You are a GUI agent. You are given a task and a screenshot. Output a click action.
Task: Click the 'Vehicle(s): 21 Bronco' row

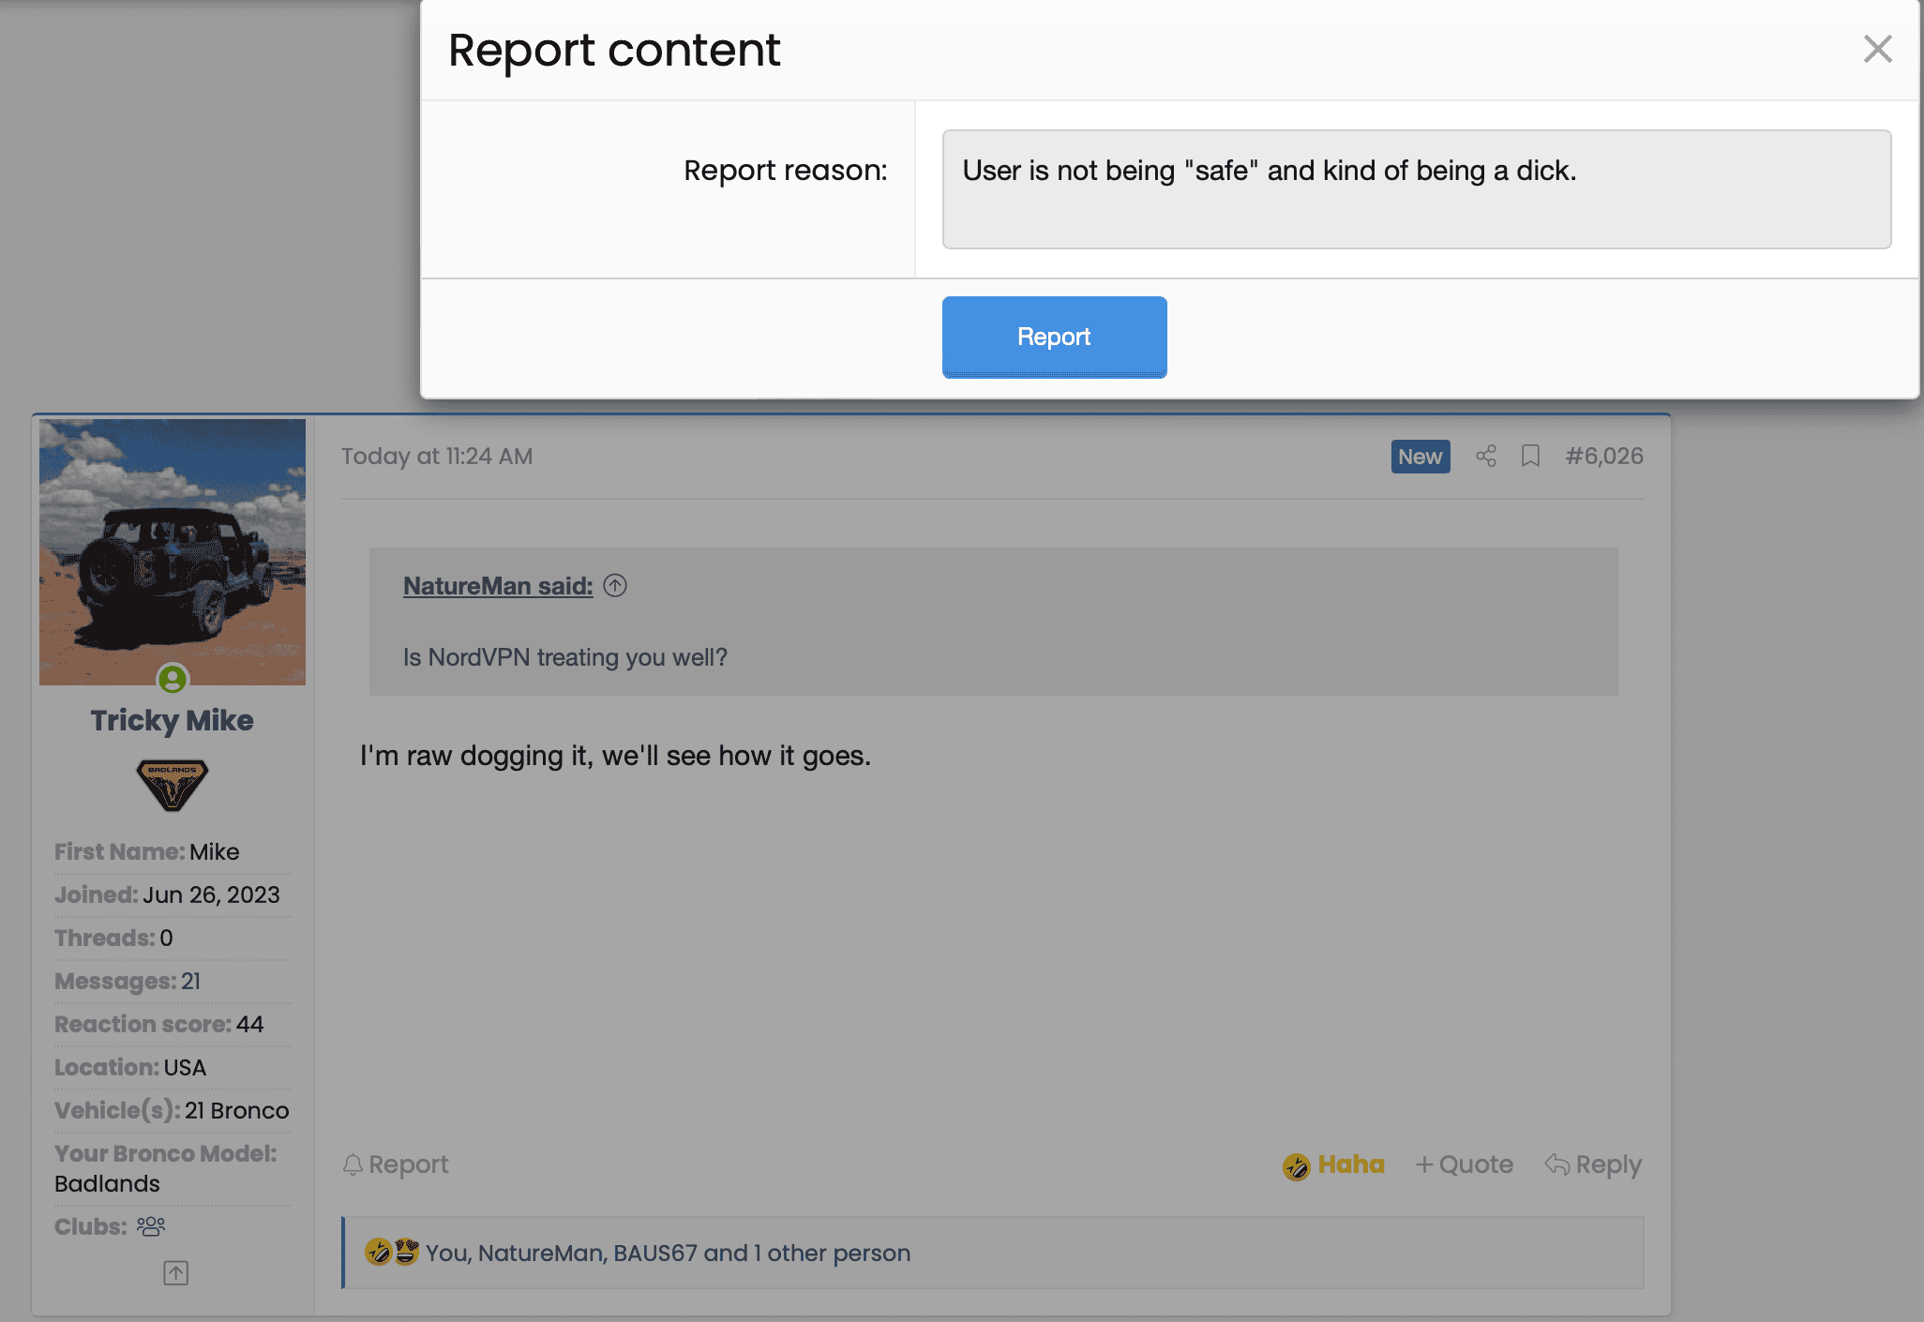pyautogui.click(x=173, y=1110)
